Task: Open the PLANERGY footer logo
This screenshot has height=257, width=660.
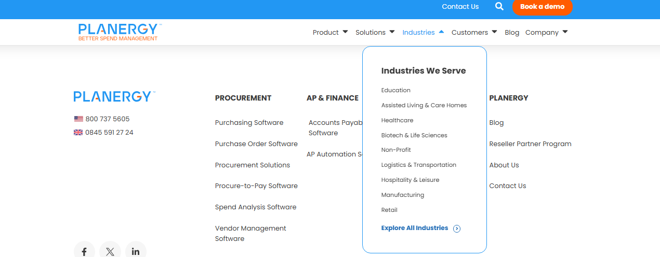Action: tap(114, 96)
